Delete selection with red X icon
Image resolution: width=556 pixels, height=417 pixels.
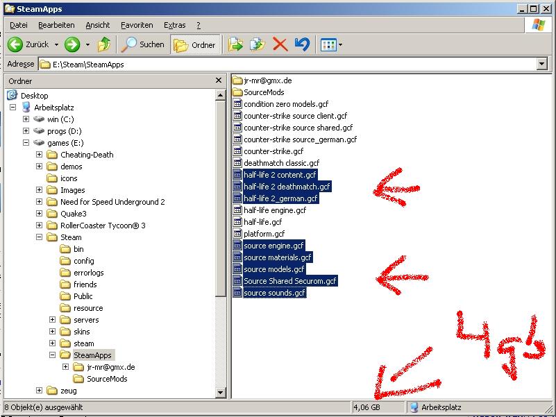coord(280,44)
